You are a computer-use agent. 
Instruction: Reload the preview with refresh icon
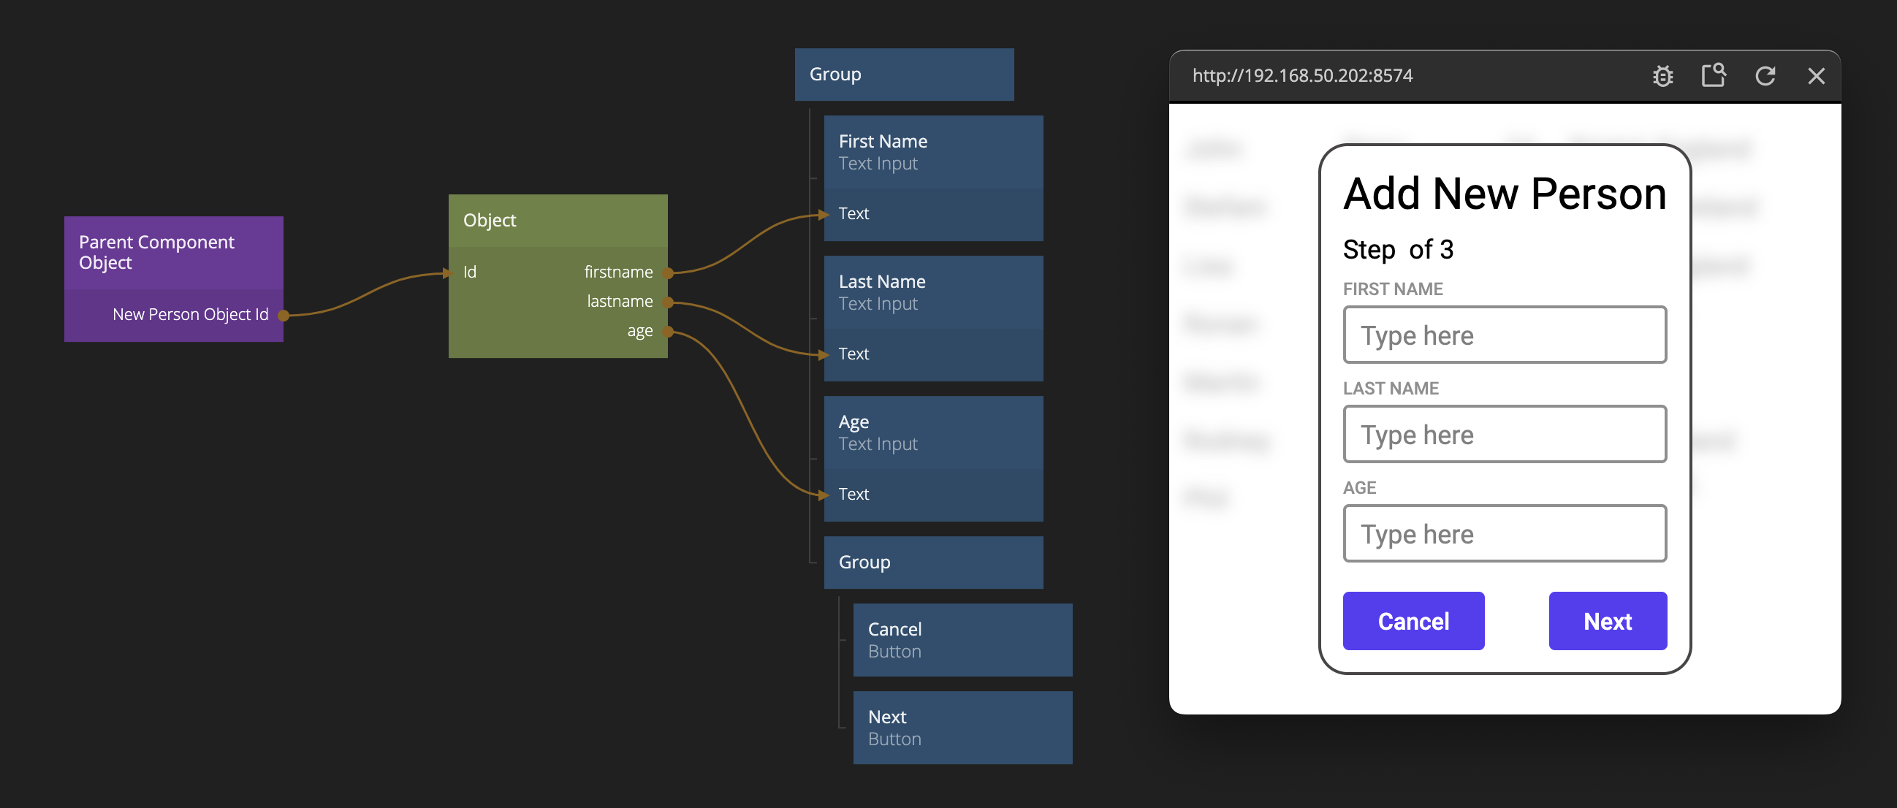[1765, 76]
